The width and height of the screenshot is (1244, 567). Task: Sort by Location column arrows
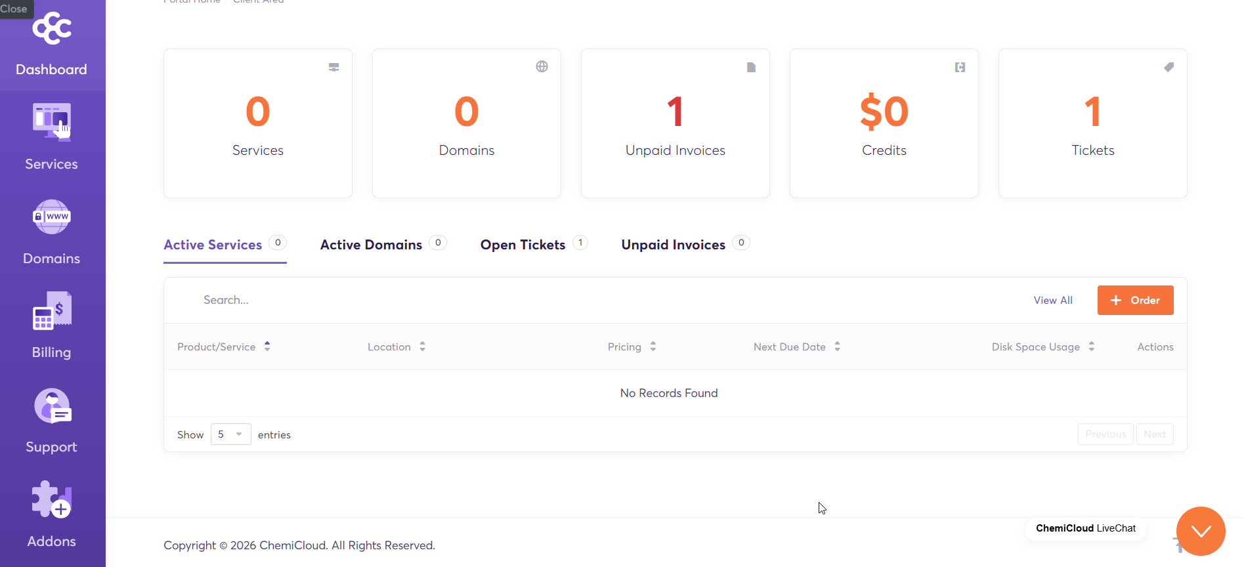click(x=422, y=346)
